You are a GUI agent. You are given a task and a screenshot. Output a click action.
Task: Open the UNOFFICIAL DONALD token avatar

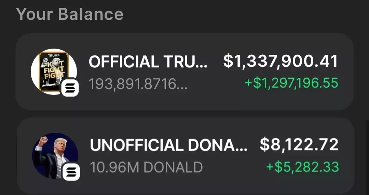point(55,156)
